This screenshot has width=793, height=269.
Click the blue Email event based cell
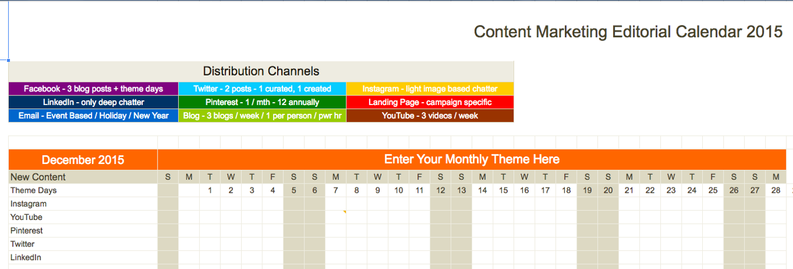(93, 116)
